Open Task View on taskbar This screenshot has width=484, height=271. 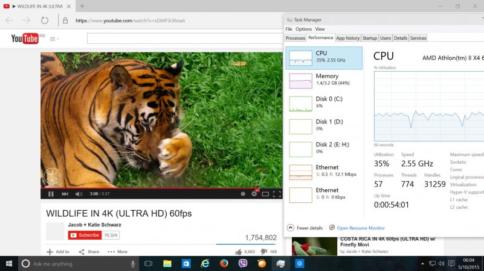click(148, 264)
